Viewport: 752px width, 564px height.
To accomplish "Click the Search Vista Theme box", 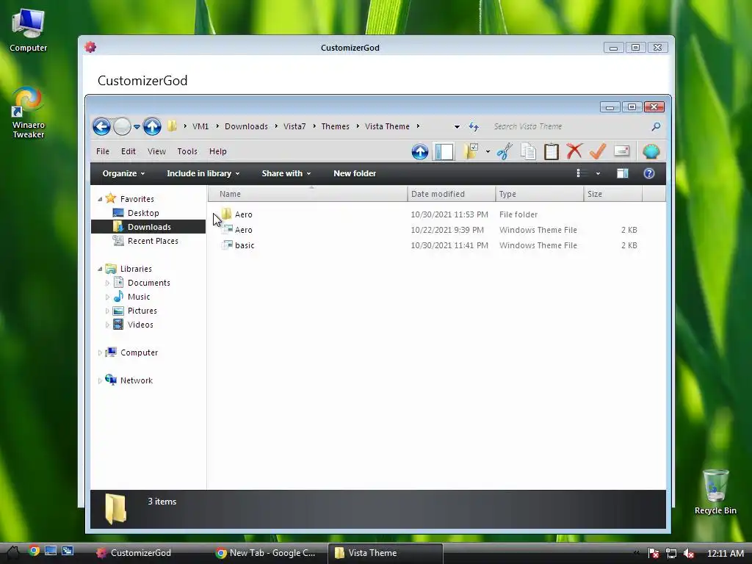I will 568,126.
